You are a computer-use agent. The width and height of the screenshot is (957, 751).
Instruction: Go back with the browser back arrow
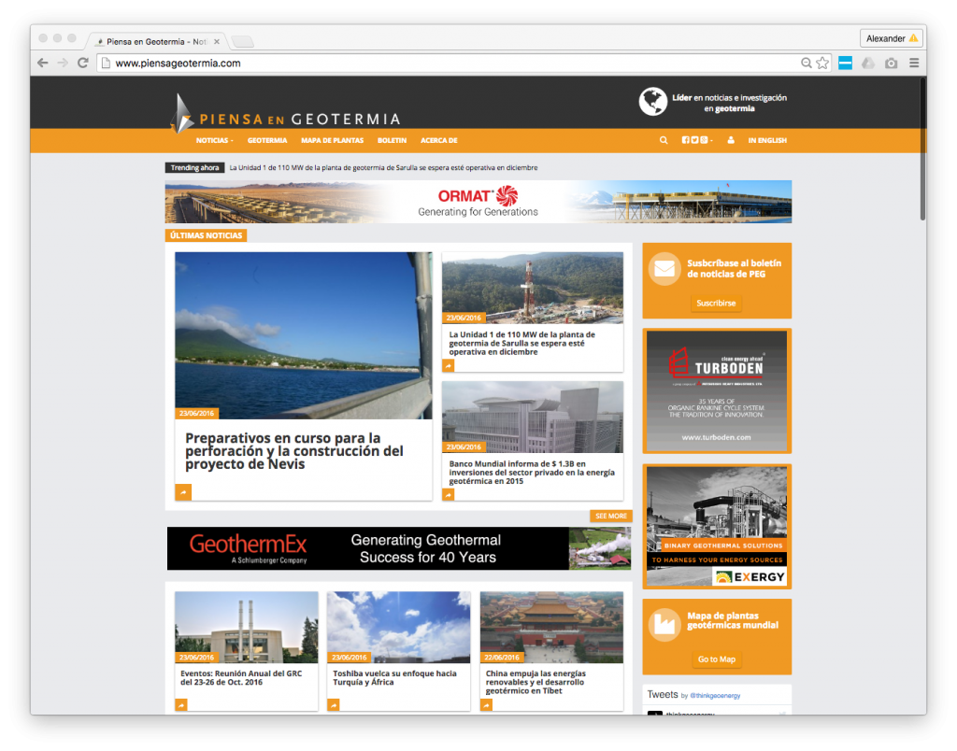tap(43, 63)
